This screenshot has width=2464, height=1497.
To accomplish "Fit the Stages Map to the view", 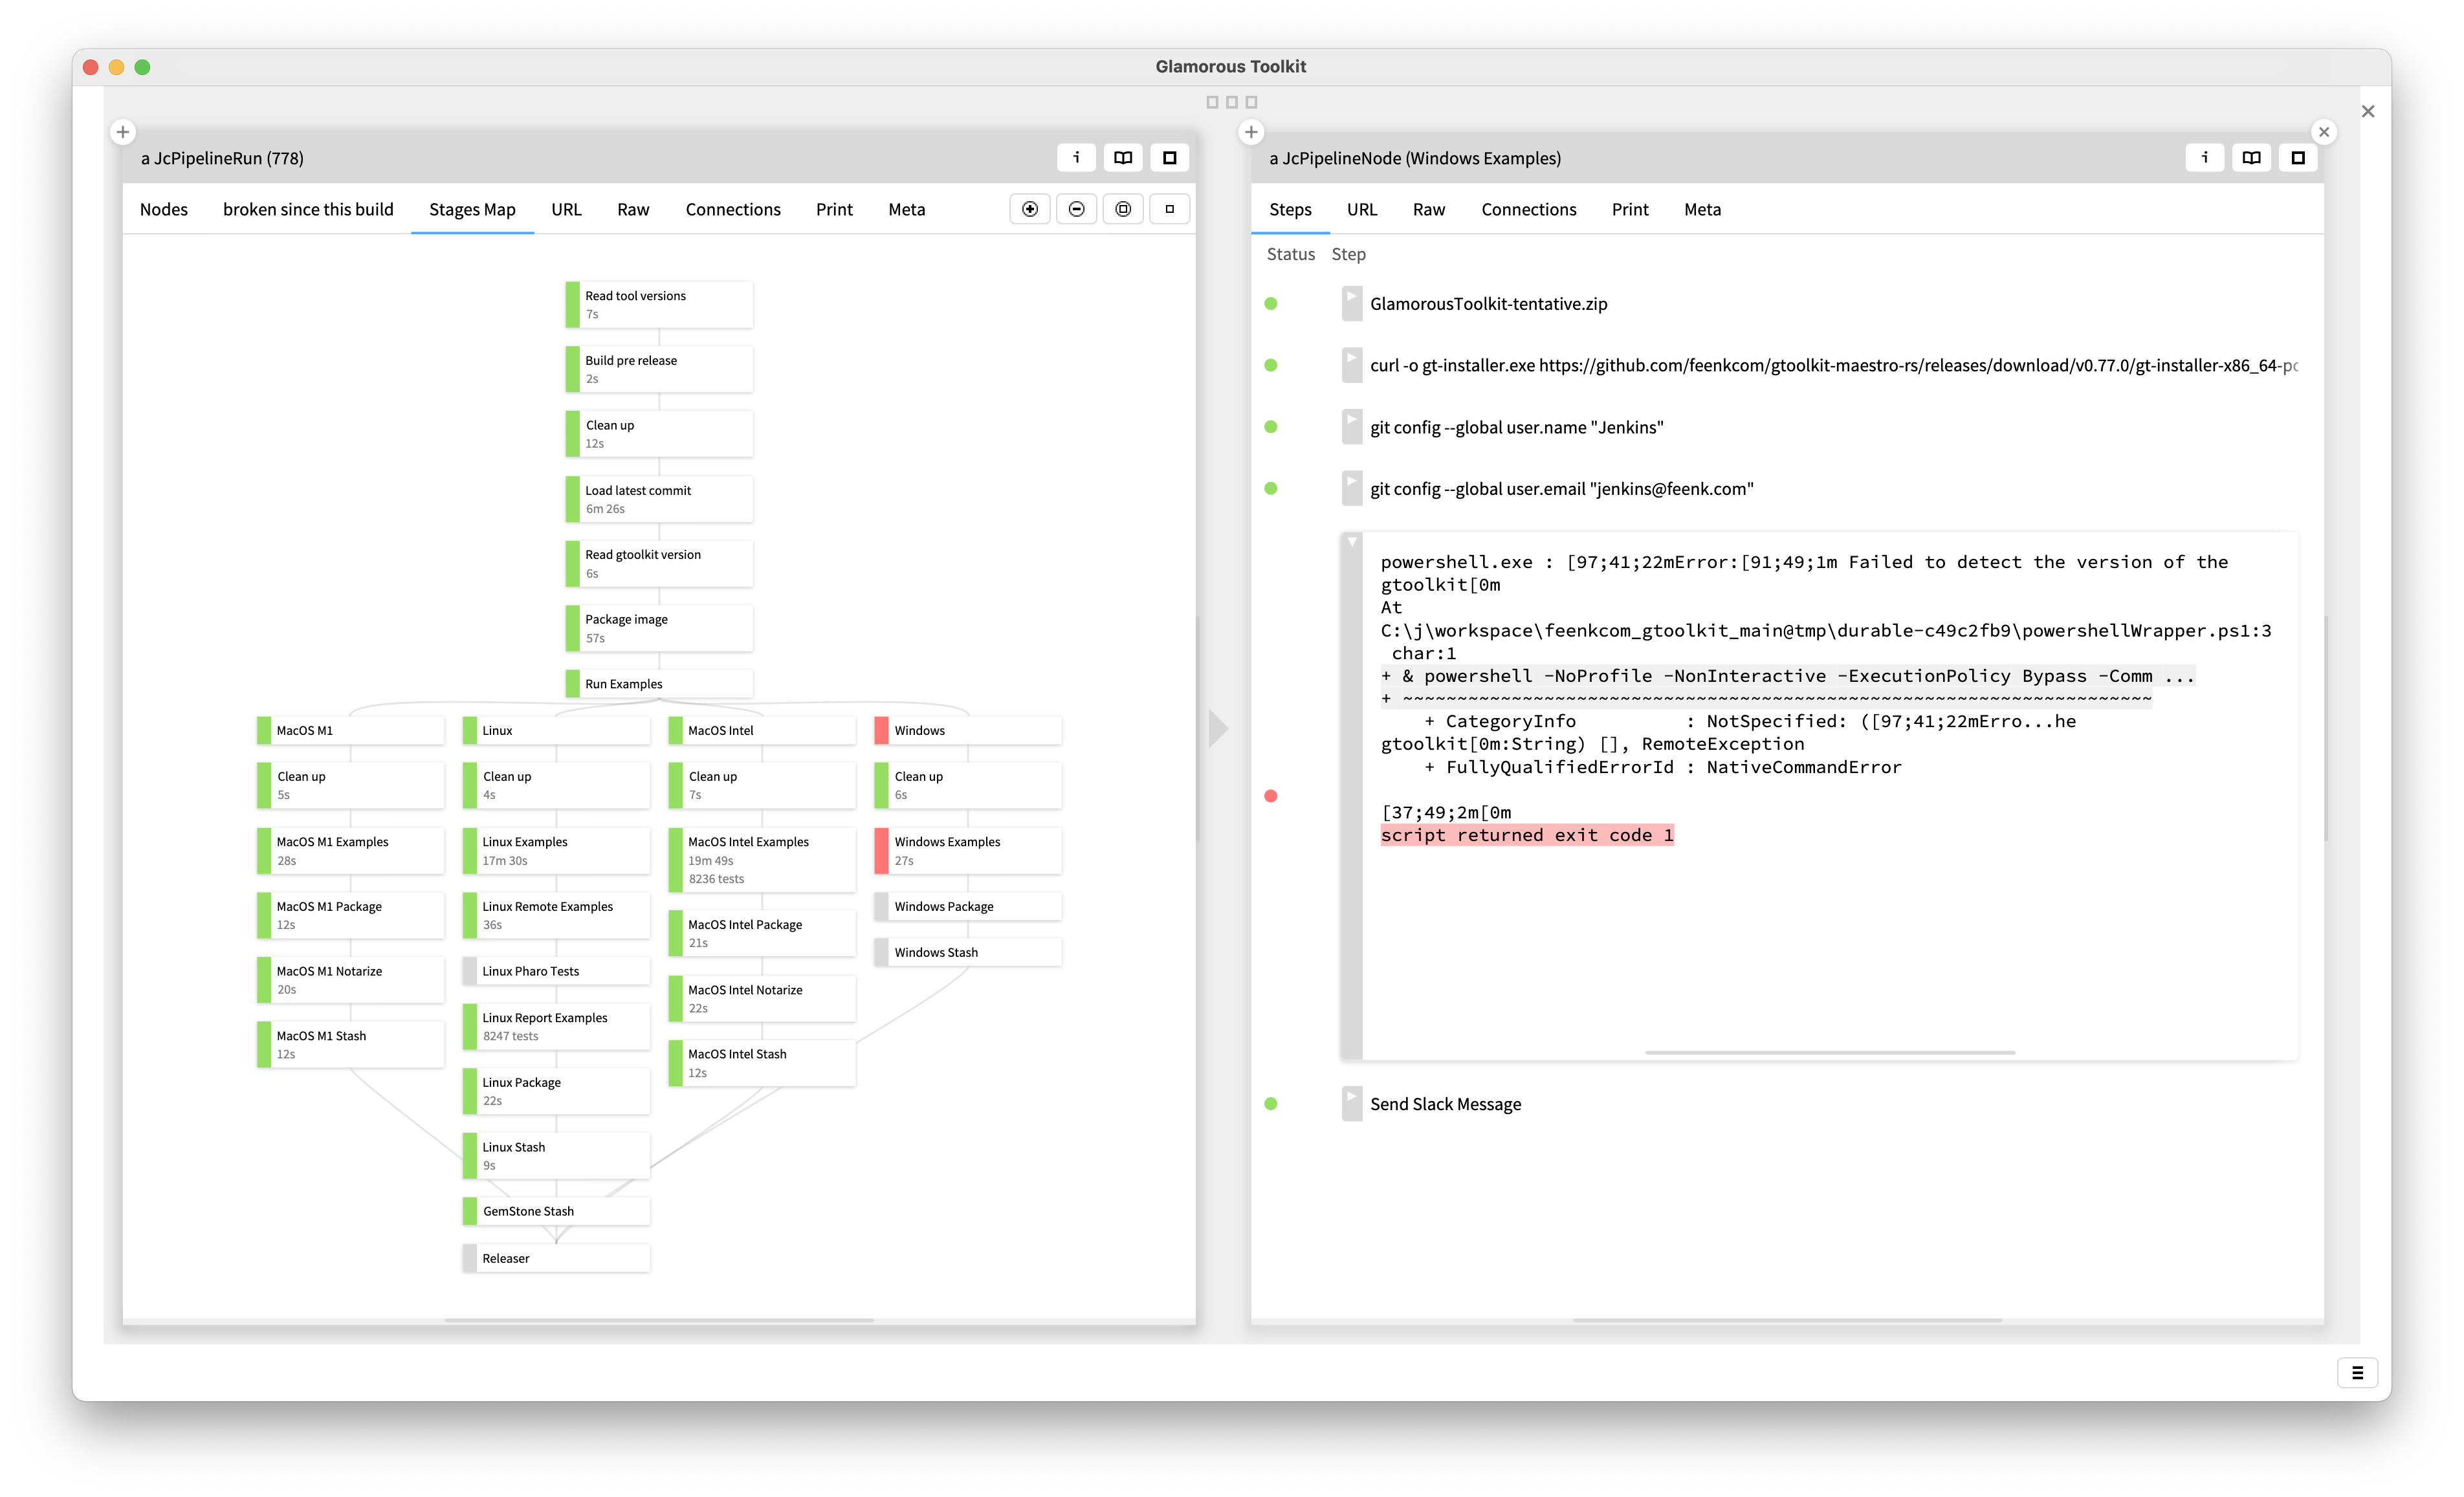I will click(1123, 208).
